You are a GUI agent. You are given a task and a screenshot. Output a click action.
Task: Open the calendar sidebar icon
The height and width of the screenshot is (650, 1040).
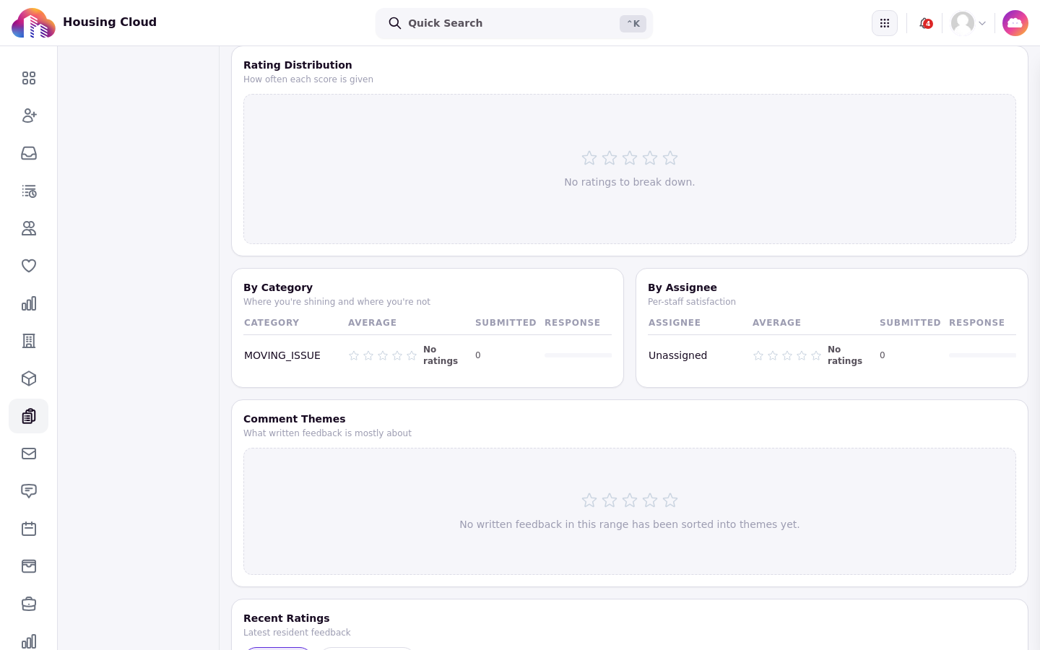click(29, 529)
